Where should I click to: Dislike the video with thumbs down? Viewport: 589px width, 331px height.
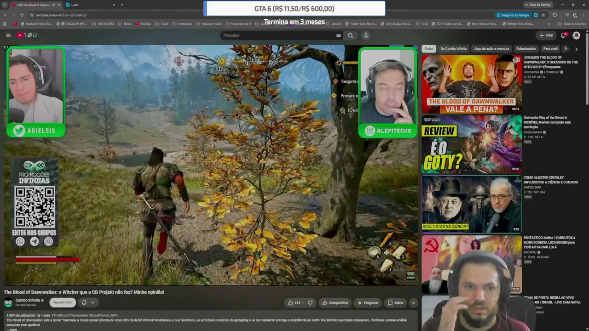pos(310,302)
